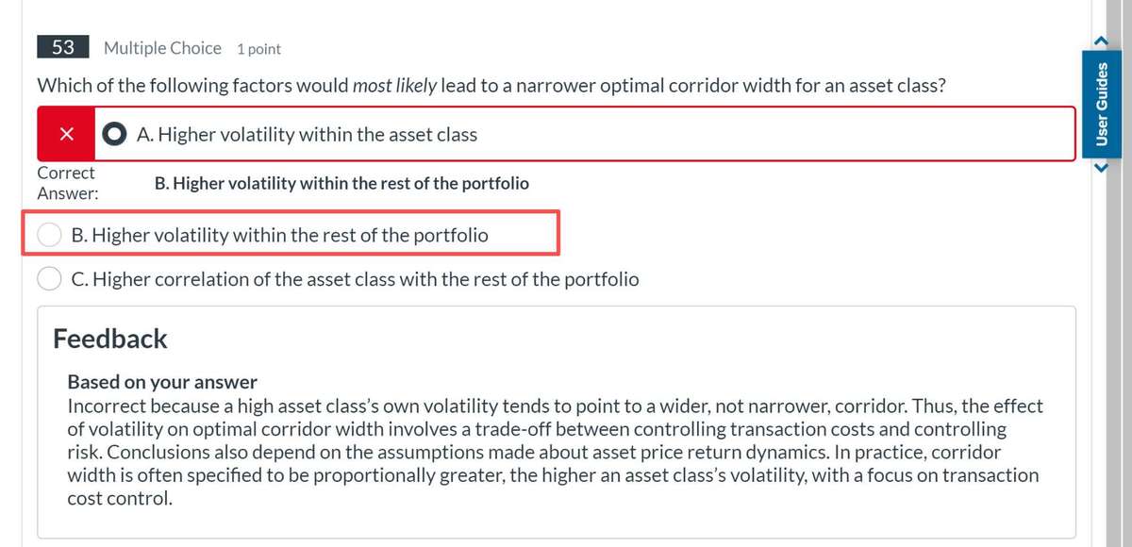Click the 'Correct Answer:' label
The width and height of the screenshot is (1132, 547).
[x=66, y=184]
